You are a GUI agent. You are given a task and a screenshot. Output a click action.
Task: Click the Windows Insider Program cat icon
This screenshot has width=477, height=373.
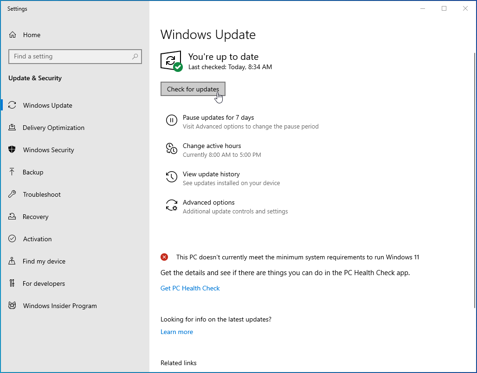pos(12,305)
